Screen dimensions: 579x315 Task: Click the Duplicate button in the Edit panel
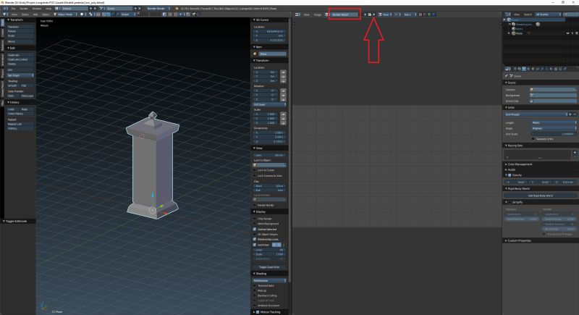pos(20,55)
